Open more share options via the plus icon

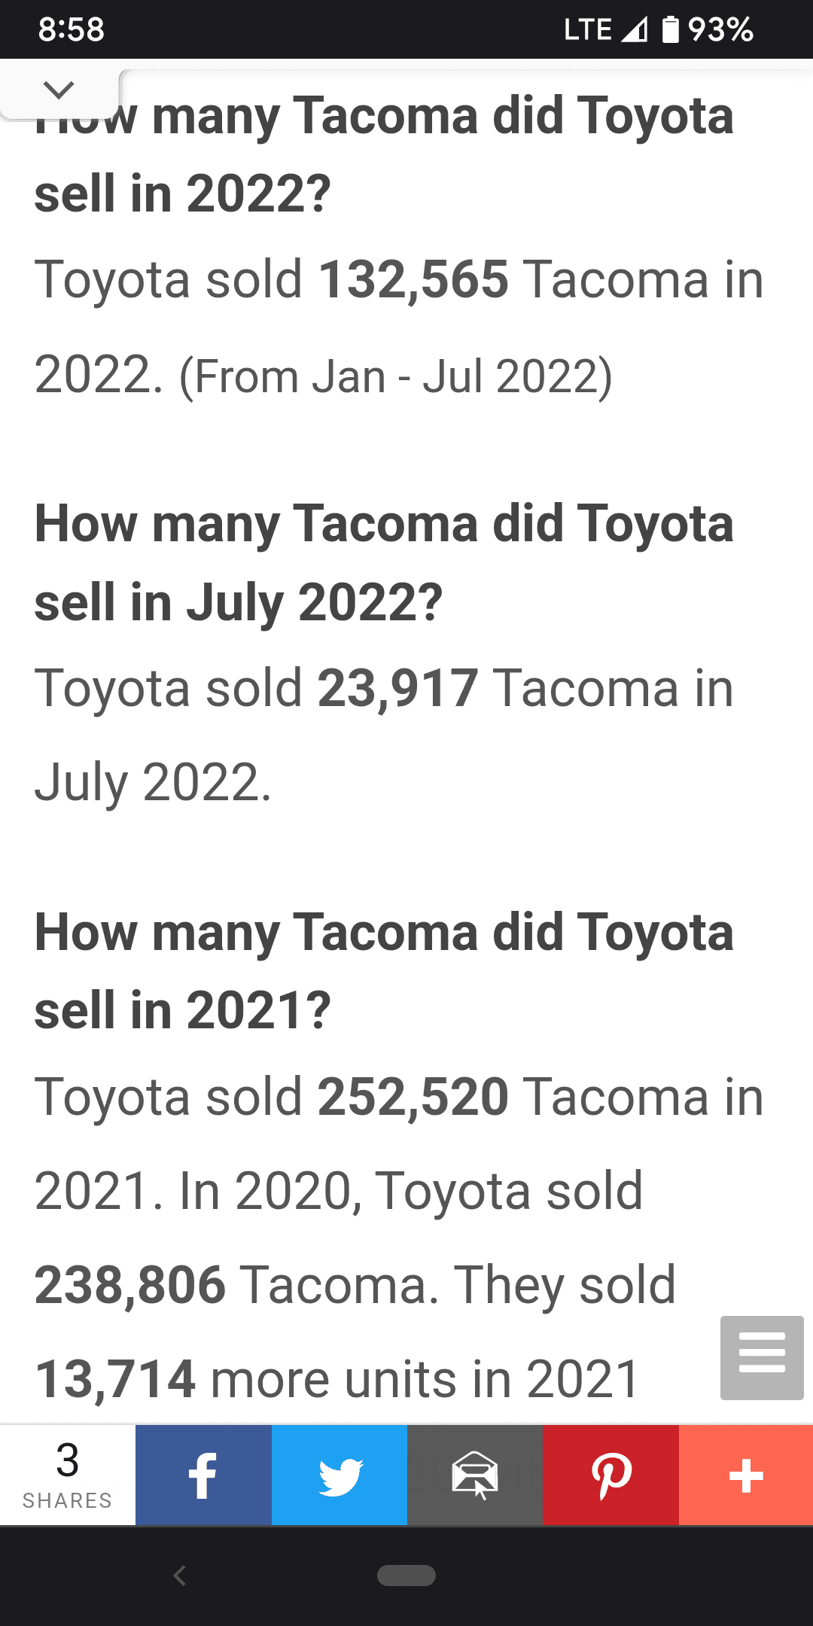[x=746, y=1475]
